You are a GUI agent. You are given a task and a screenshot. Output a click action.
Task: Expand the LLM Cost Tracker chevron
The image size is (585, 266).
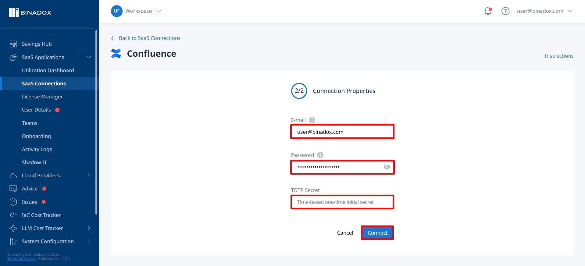pyautogui.click(x=89, y=228)
